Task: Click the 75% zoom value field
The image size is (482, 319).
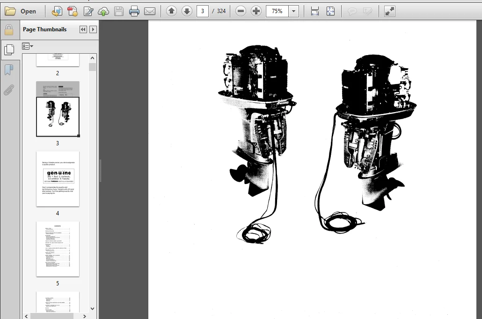Action: pos(278,11)
